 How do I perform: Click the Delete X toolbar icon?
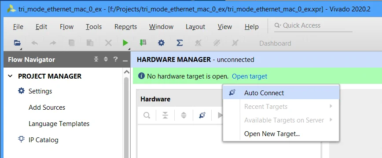(x=108, y=43)
